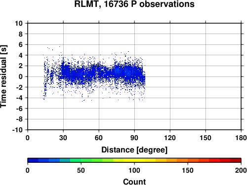Click the x-axis tick label 180
This screenshot has width=247, height=185.
click(241, 138)
